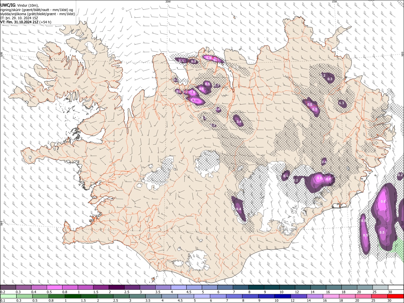Click the '0.1' label on the lower scale
404x303 pixels.
point(2,301)
